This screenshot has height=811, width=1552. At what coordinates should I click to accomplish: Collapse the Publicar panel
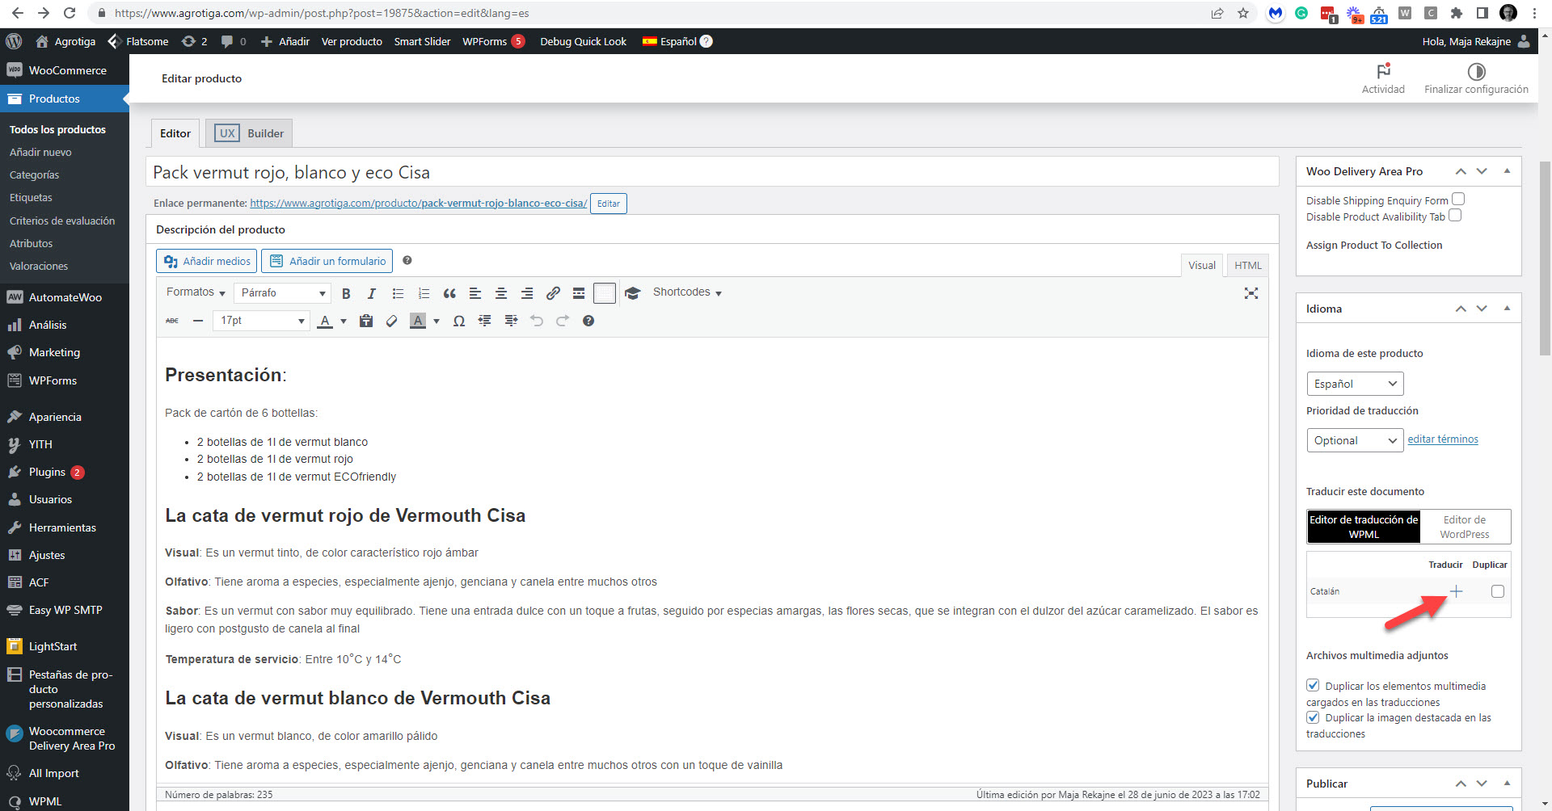(x=1507, y=783)
